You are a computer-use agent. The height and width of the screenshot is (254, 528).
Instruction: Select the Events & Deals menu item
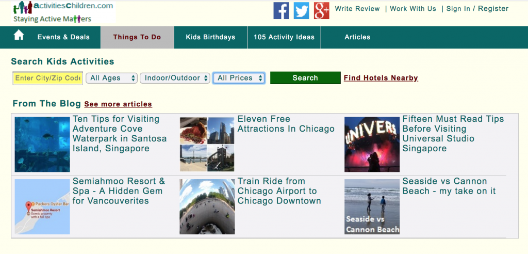(x=63, y=37)
